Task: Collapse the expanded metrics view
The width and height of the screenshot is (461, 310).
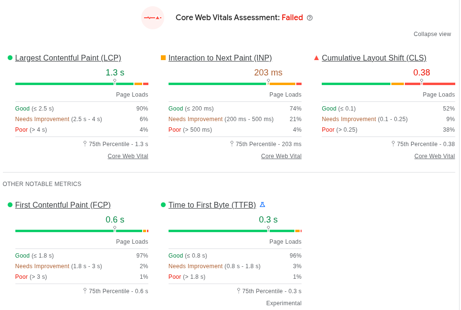Action: pos(432,34)
